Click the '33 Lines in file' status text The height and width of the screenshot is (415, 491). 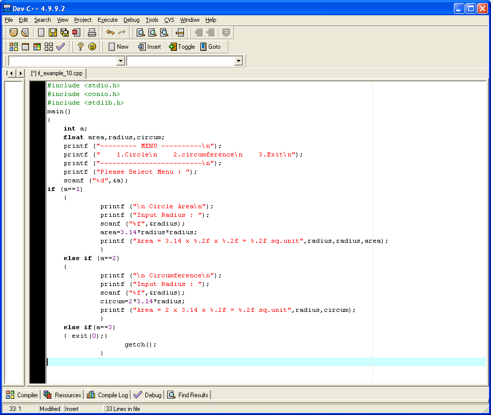[123, 409]
